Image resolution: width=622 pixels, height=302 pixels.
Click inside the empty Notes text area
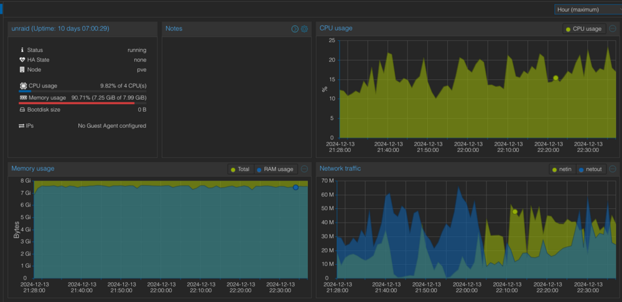236,97
